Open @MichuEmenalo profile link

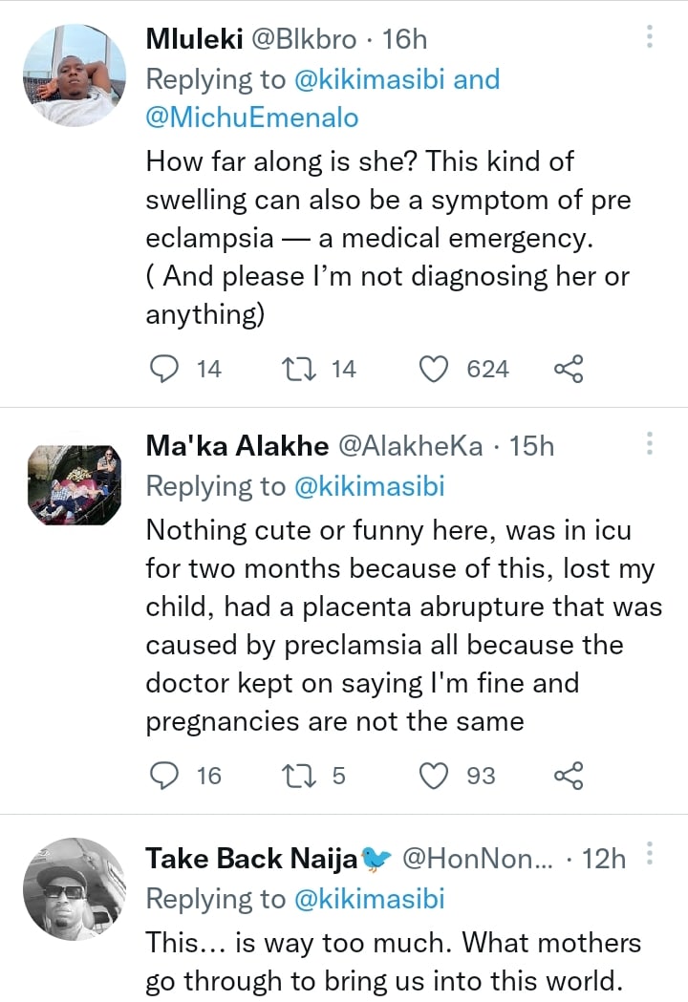coord(252,117)
